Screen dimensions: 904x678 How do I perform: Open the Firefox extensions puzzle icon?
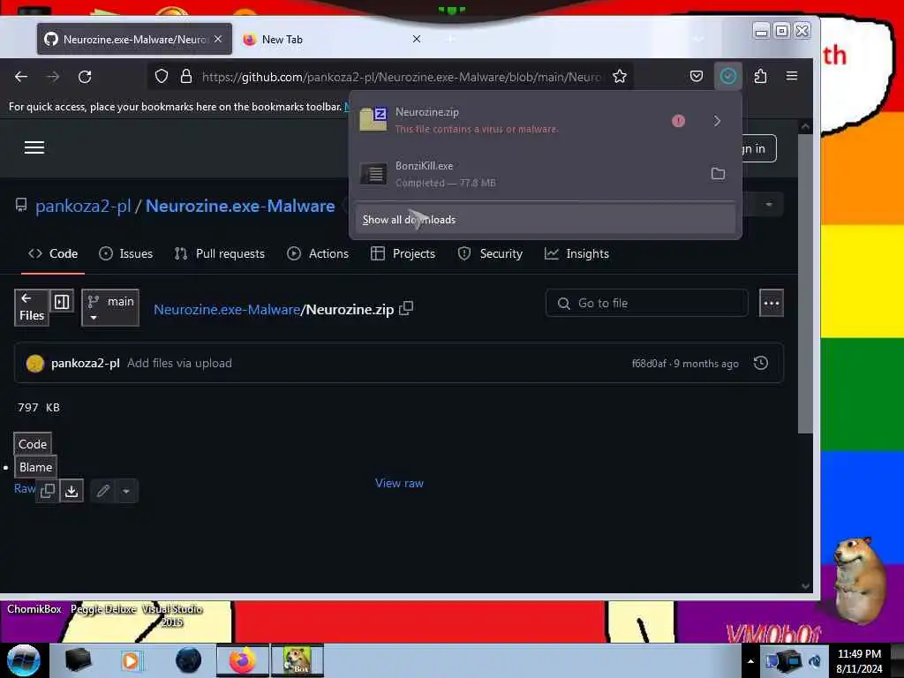(760, 76)
